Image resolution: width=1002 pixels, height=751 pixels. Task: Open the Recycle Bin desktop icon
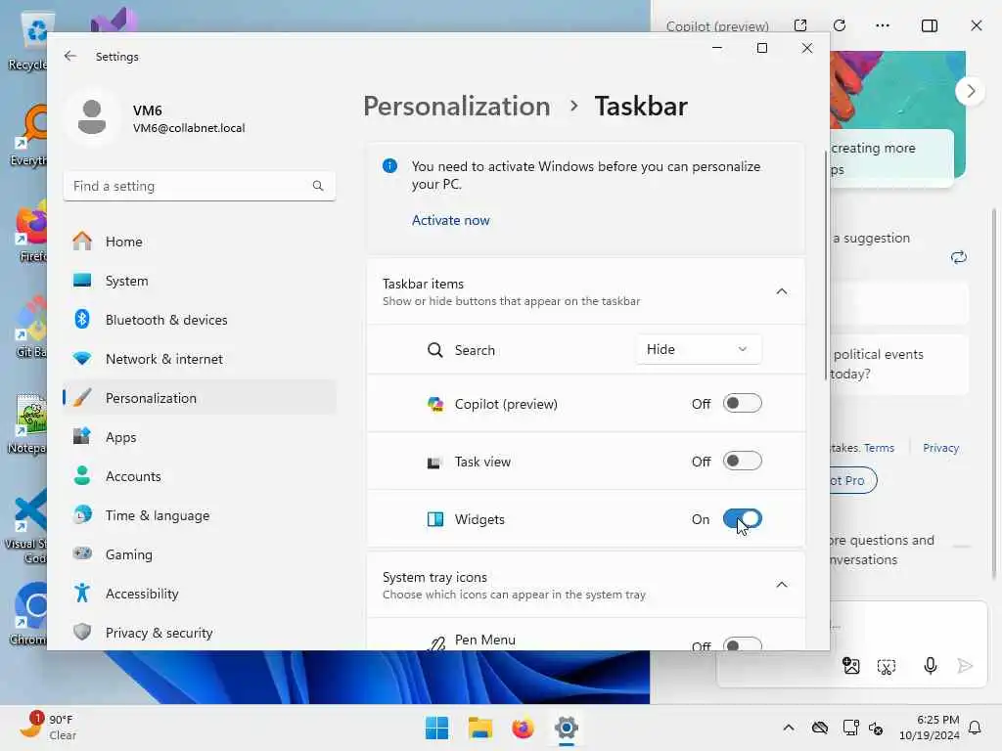[28, 42]
